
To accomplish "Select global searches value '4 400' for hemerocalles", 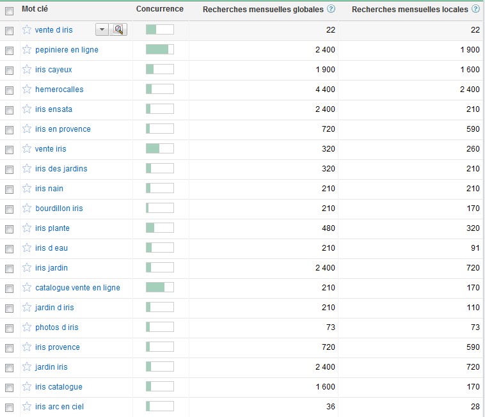I will pyautogui.click(x=325, y=90).
